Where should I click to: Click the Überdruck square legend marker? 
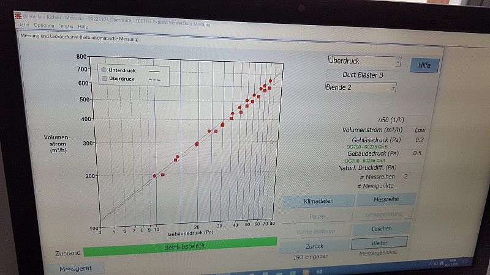point(104,78)
